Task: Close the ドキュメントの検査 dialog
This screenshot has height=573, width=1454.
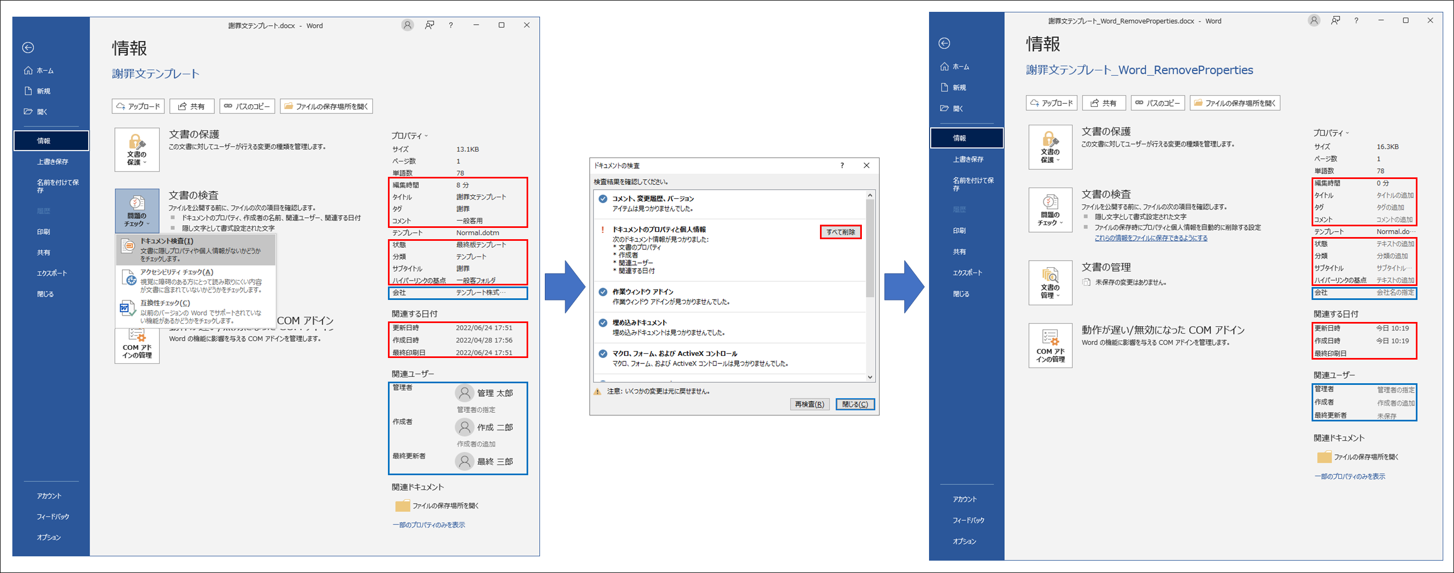Action: tap(866, 166)
